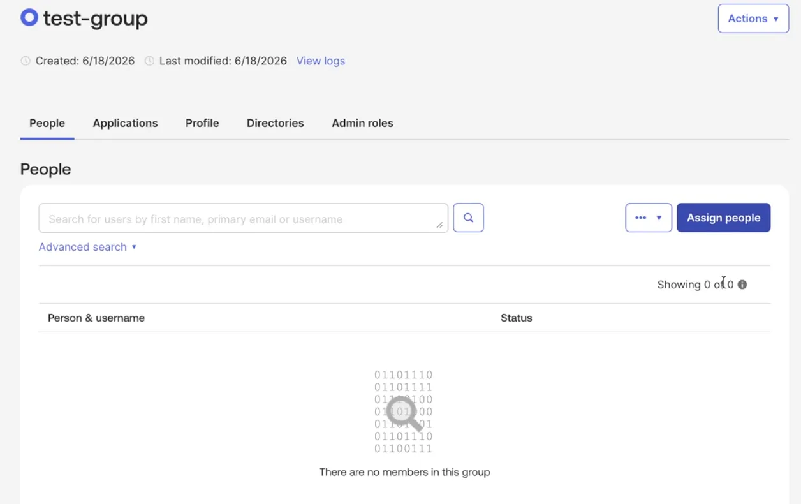Click the test-group circle icon
Screen dimensions: 801x504
click(29, 17)
